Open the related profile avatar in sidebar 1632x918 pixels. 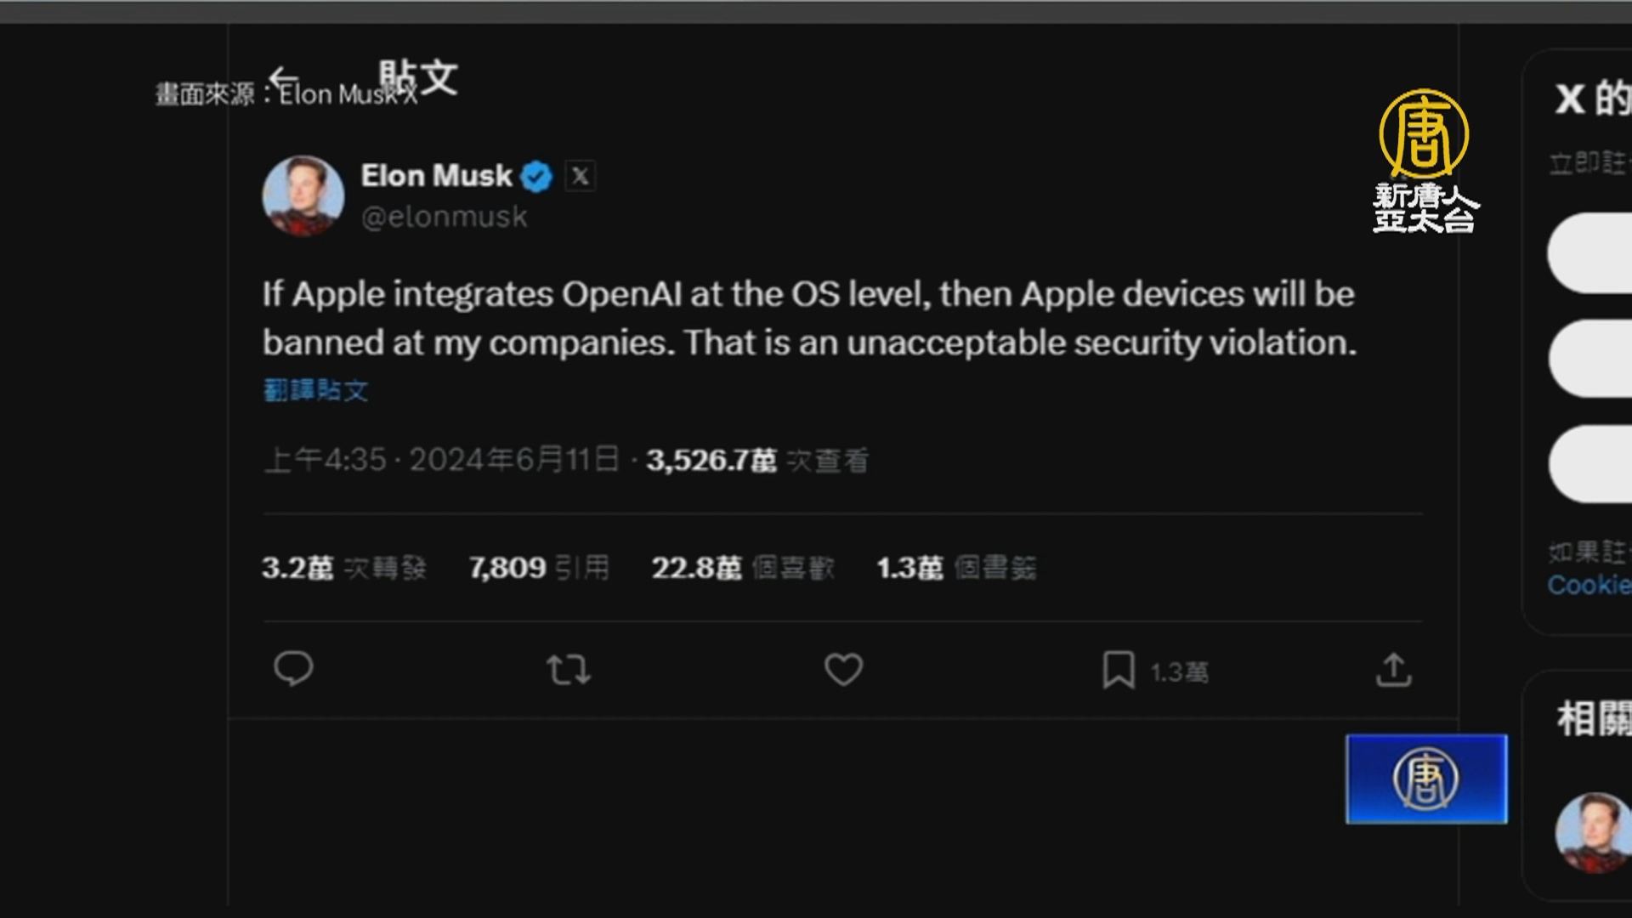[1591, 831]
